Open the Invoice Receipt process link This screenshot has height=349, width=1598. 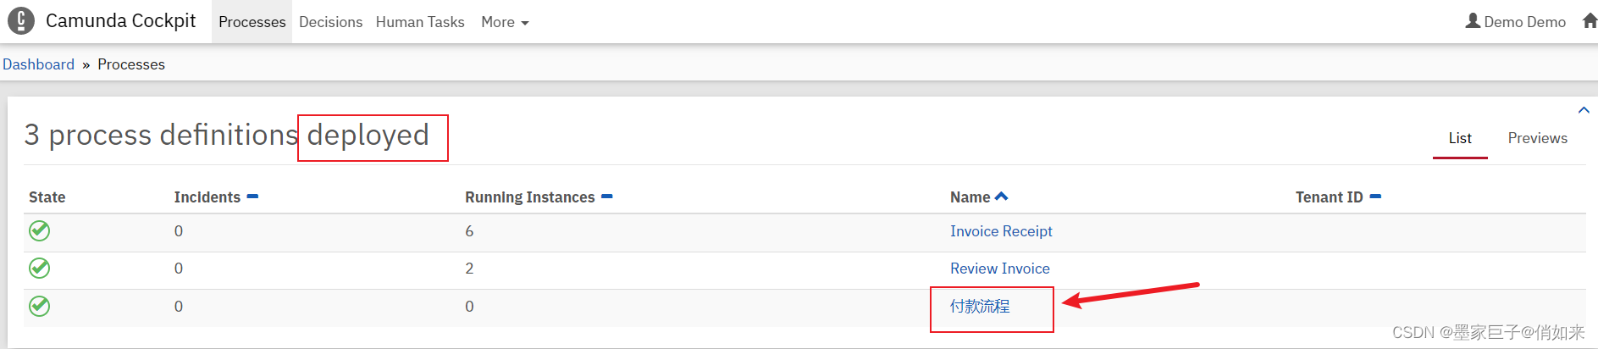(1001, 231)
